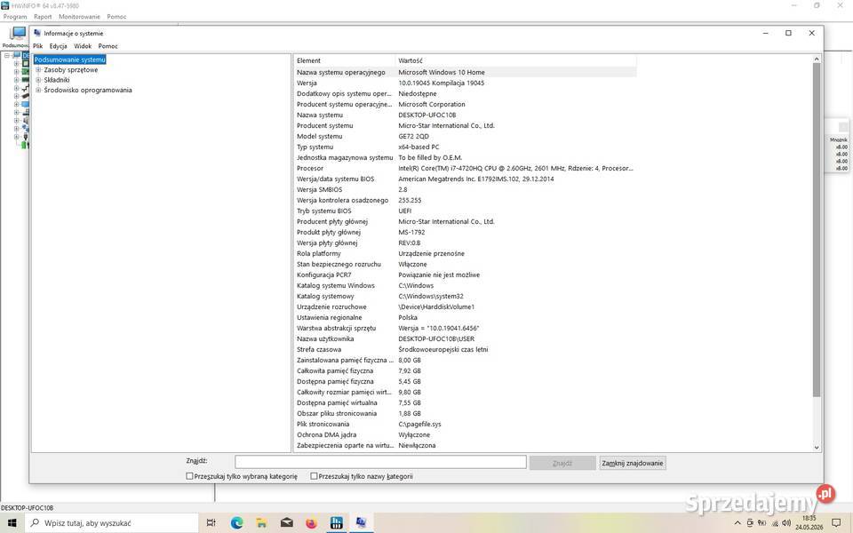Image resolution: width=853 pixels, height=533 pixels.
Task: Select the Procesor row
Action: click(x=465, y=168)
